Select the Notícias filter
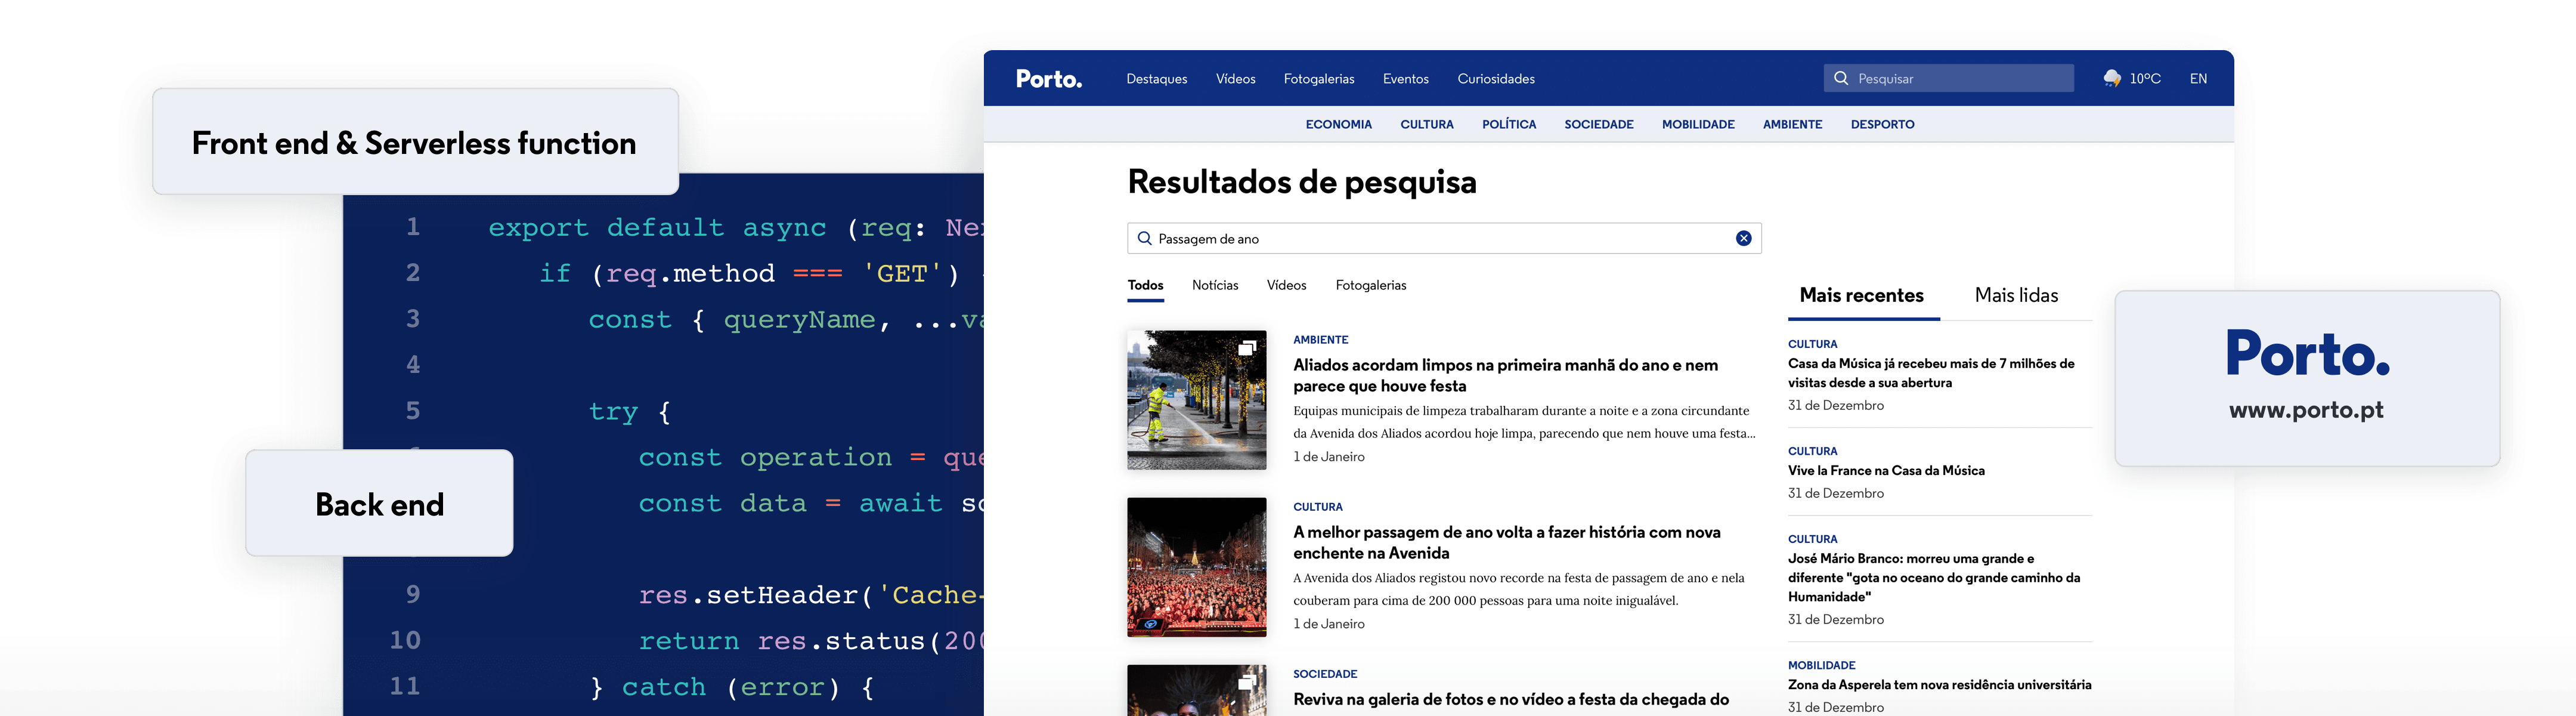The height and width of the screenshot is (716, 2576). tap(1214, 285)
